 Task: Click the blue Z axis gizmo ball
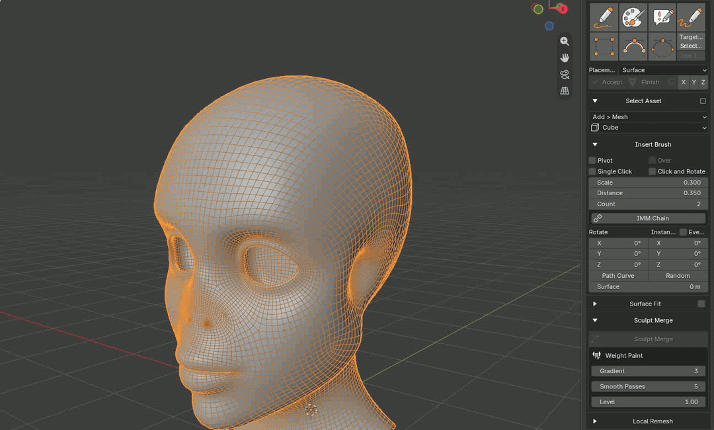549,26
